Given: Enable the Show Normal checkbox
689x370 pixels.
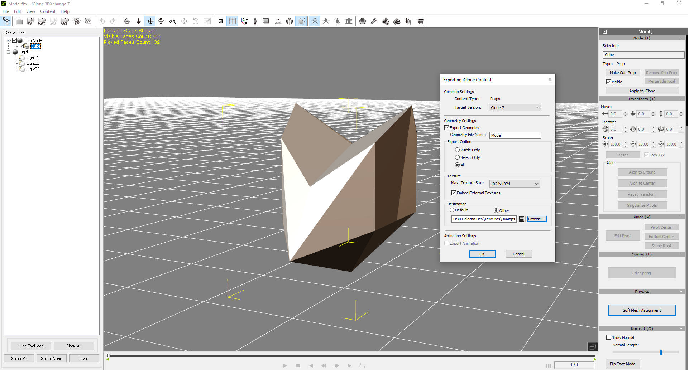Looking at the screenshot, I should tap(608, 337).
